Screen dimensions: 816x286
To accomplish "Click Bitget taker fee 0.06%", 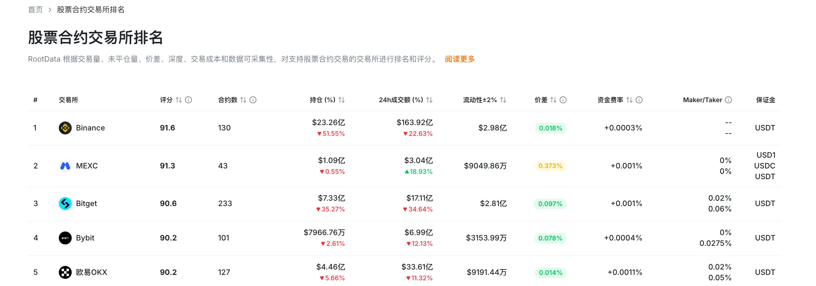I will pos(720,209).
